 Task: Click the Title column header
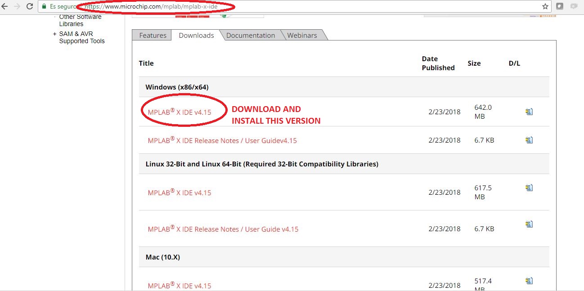point(146,63)
